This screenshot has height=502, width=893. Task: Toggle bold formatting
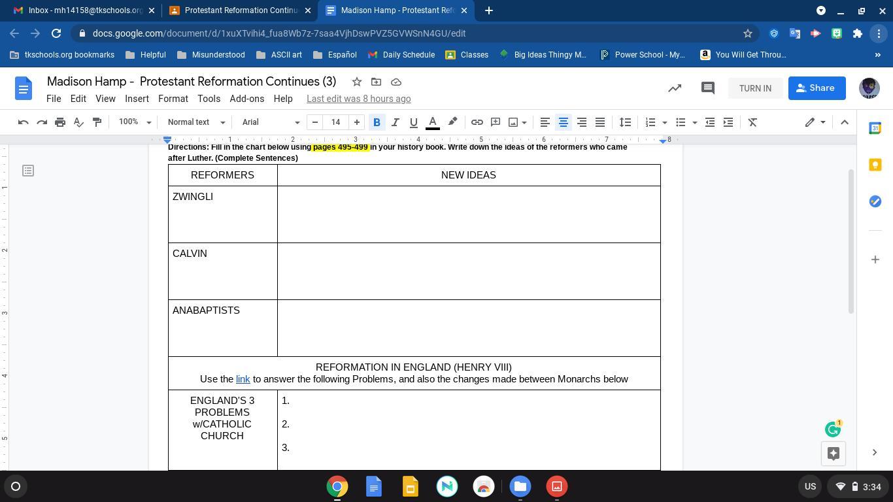point(377,122)
